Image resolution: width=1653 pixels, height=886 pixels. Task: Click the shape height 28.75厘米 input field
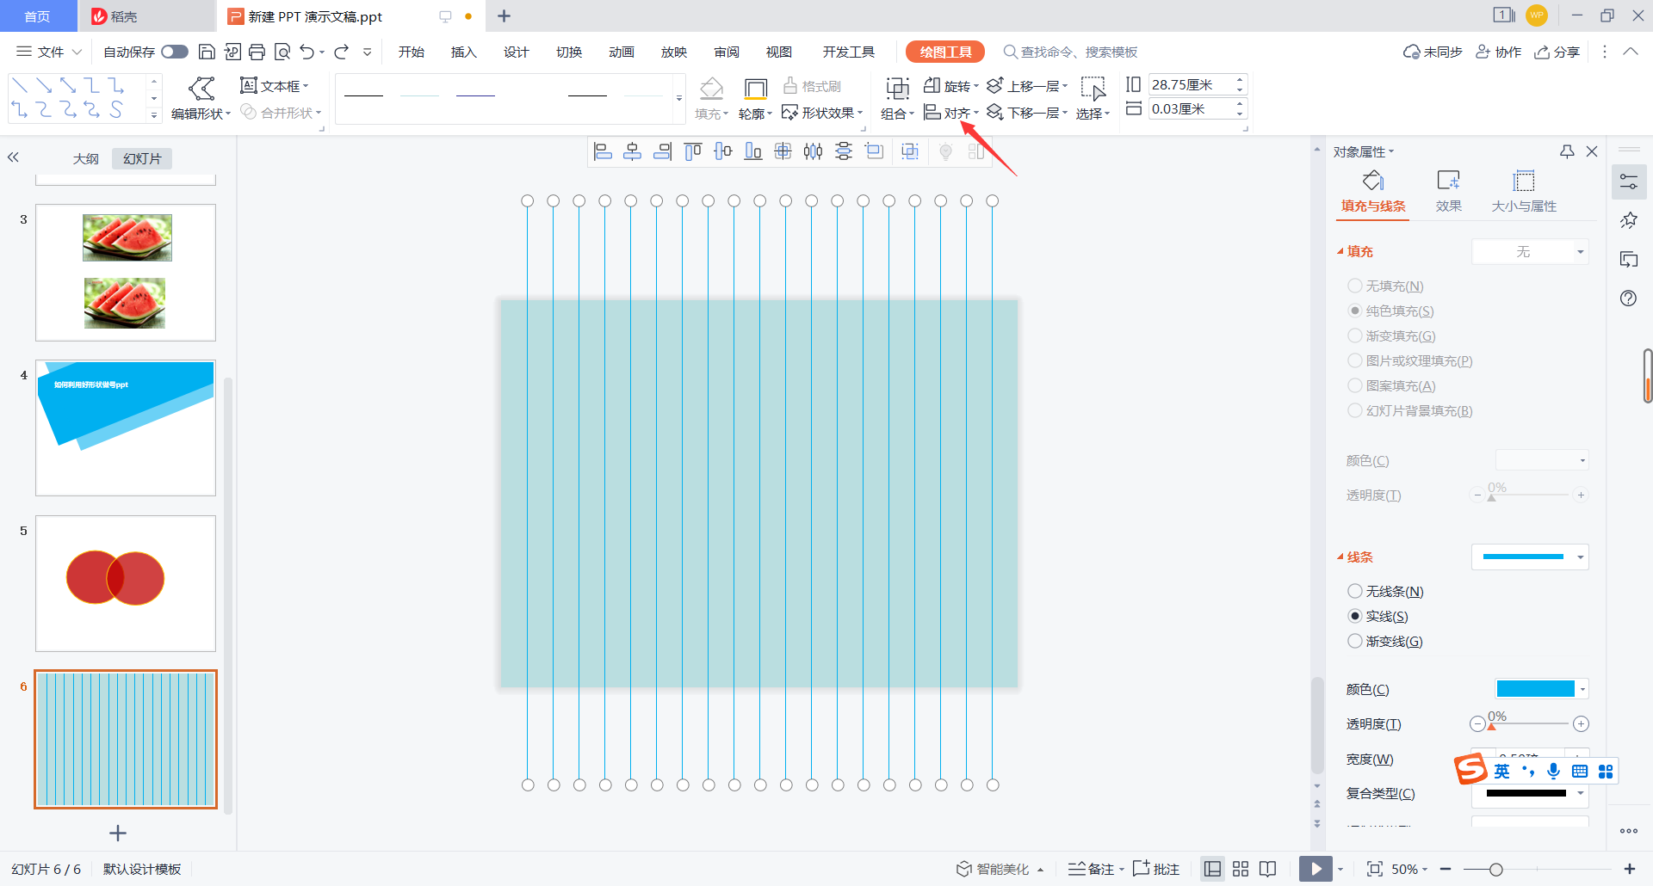click(1192, 84)
